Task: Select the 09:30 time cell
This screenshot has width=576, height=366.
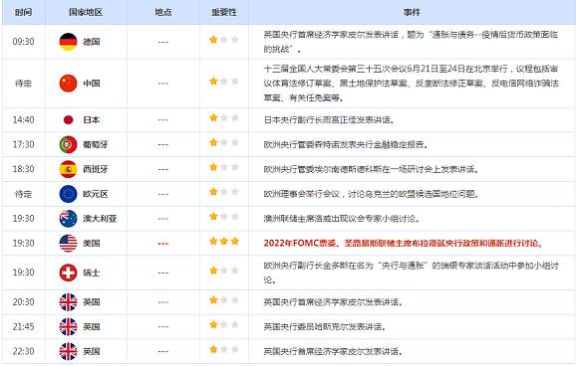Action: [x=24, y=42]
